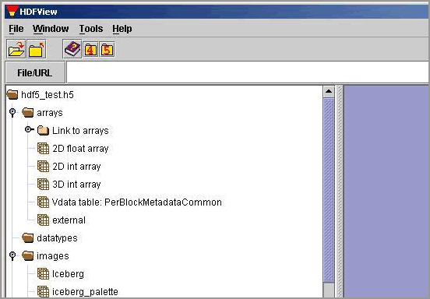Open the Window menu
430x299 pixels.
click(x=51, y=29)
